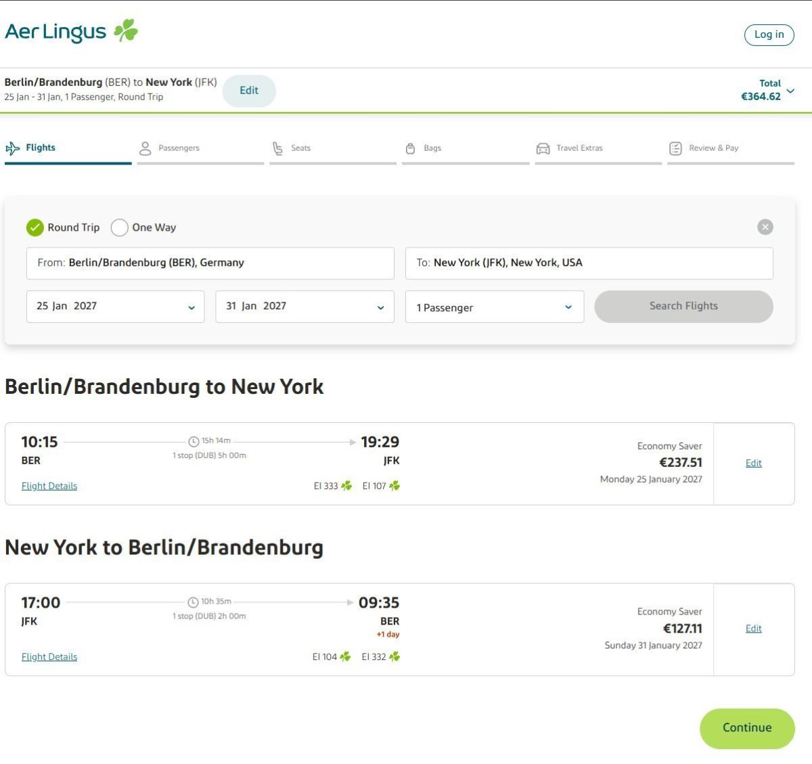
Task: Click the €237.51 outbound fare price
Action: [x=681, y=462]
